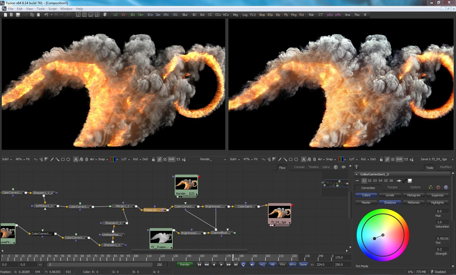Open the LUT dropdown in left viewer

tap(125, 159)
